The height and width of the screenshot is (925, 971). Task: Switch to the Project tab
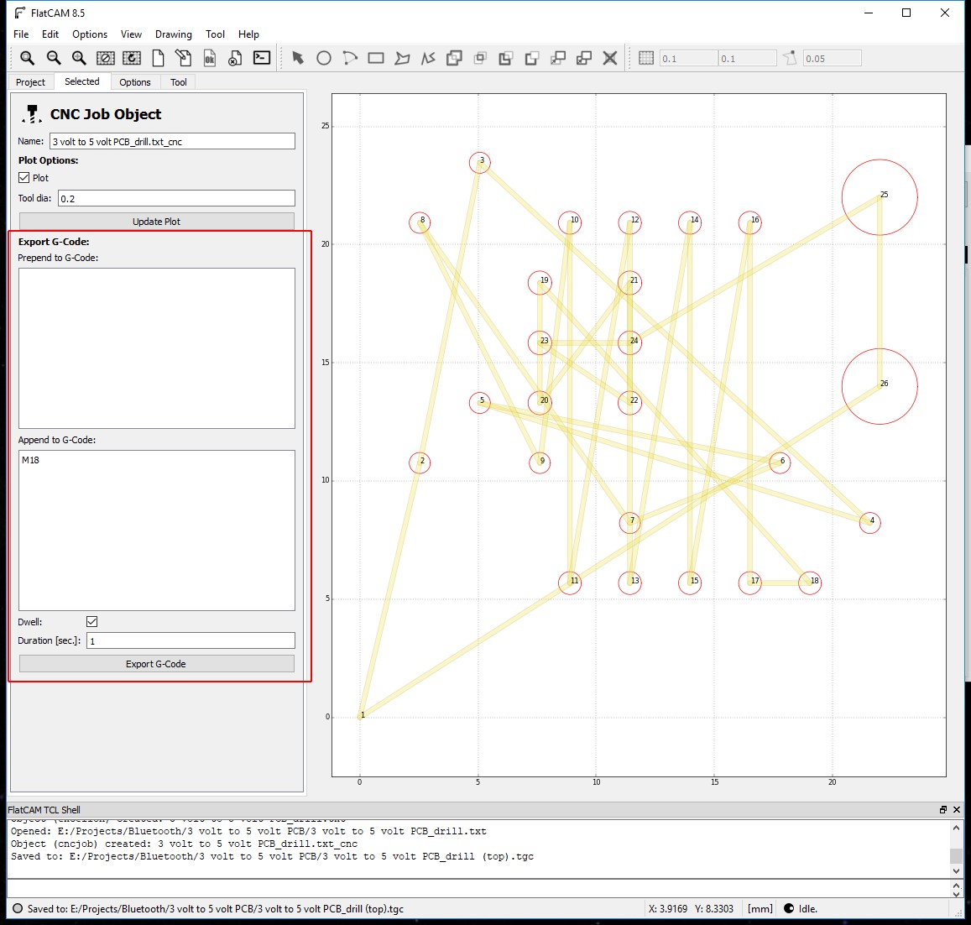pos(30,81)
